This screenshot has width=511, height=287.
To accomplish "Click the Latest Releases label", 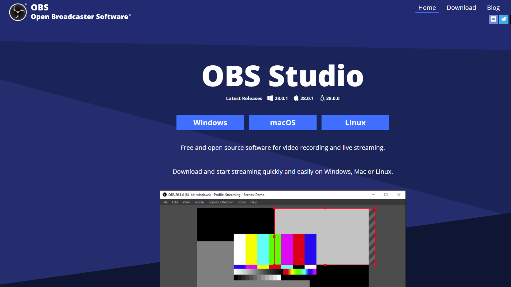I will click(244, 98).
